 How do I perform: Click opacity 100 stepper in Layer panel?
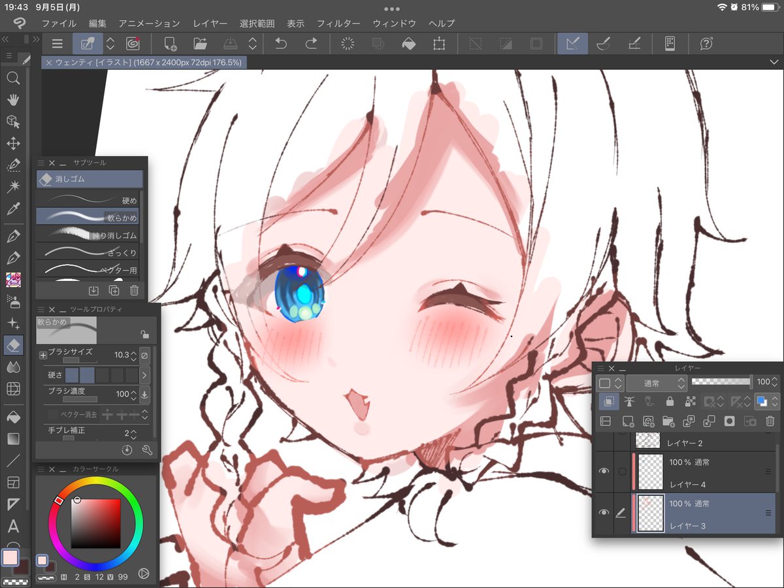pos(775,382)
